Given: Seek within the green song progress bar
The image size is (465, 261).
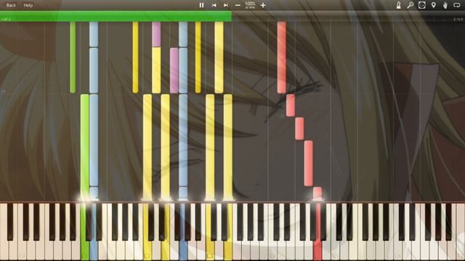Looking at the screenshot, I should [x=116, y=16].
